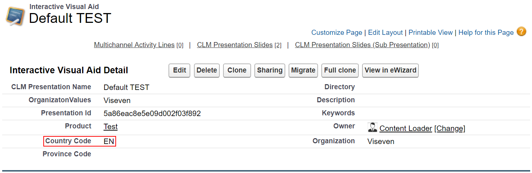Open the Customize Page link

pyautogui.click(x=337, y=33)
